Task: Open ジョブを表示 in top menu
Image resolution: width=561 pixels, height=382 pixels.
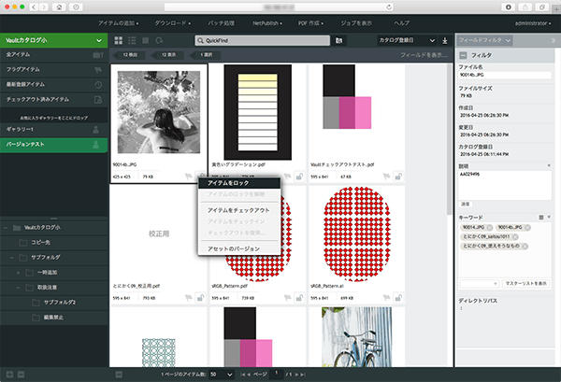Action: 356,23
